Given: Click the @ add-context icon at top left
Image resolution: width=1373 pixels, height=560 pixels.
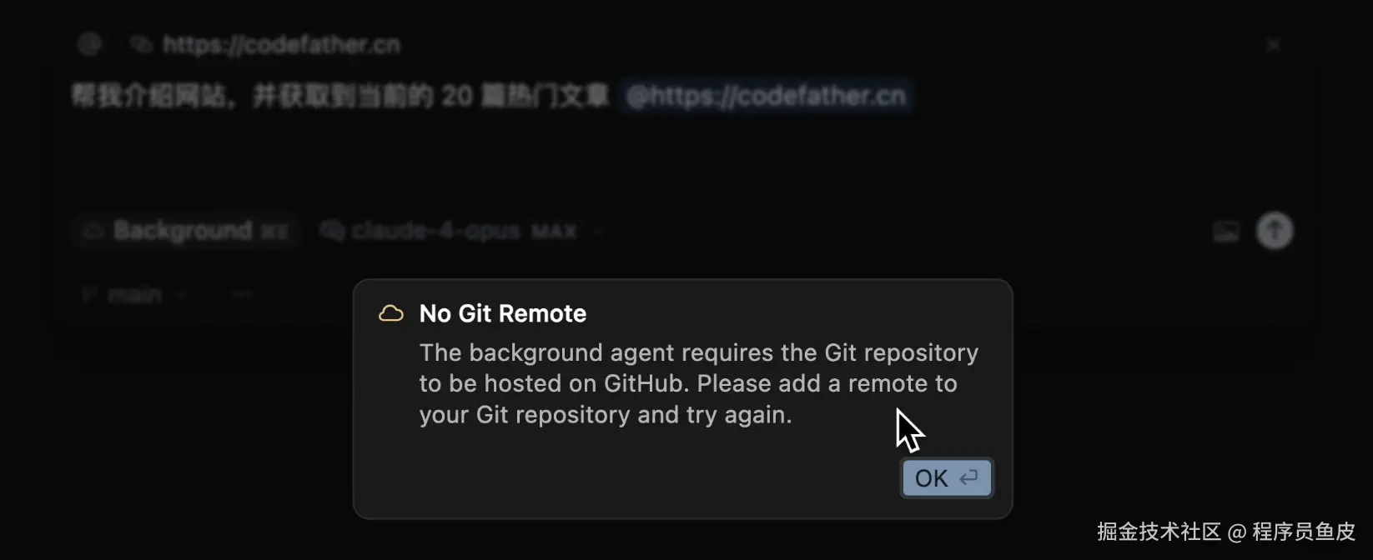Looking at the screenshot, I should coord(90,44).
